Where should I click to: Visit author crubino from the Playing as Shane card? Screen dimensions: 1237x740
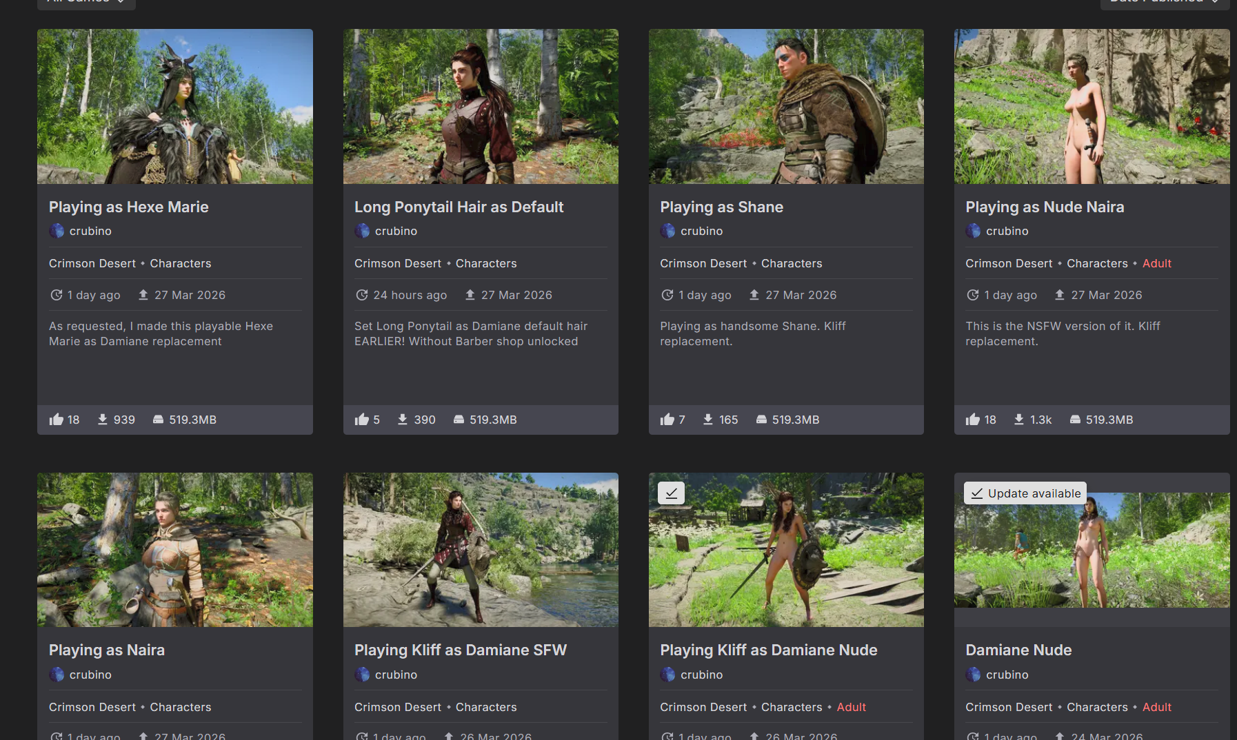coord(701,231)
